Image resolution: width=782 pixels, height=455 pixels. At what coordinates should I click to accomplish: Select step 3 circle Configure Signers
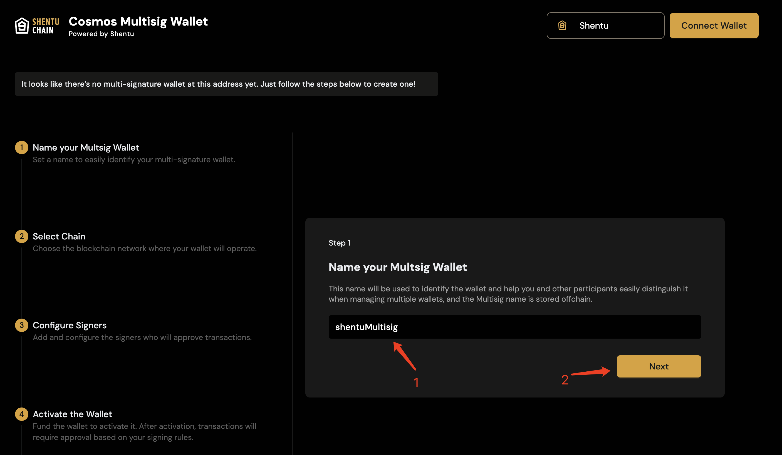point(22,325)
